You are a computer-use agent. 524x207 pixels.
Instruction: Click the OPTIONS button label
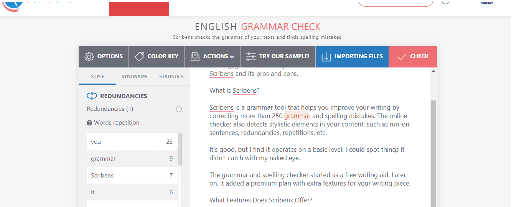coord(110,56)
